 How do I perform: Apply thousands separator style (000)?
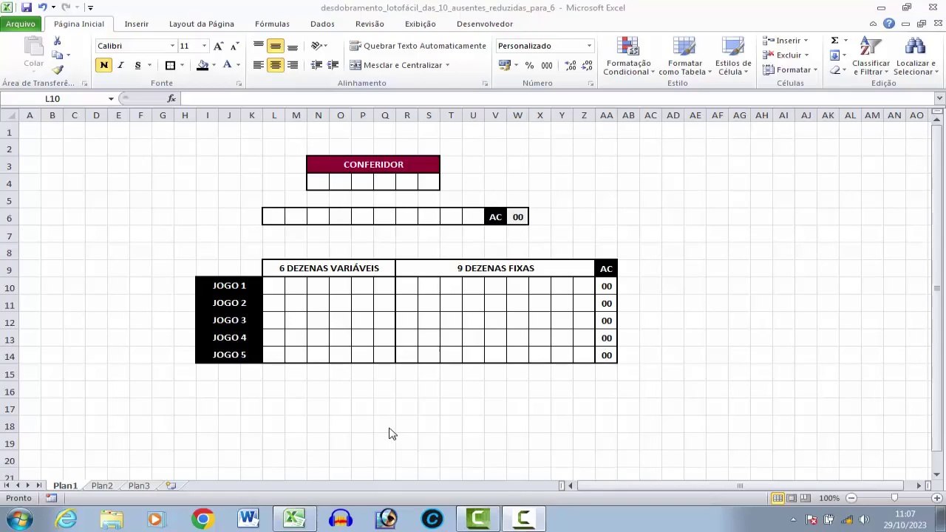point(546,65)
